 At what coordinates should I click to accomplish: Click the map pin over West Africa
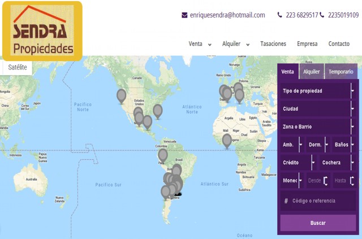tap(227, 140)
